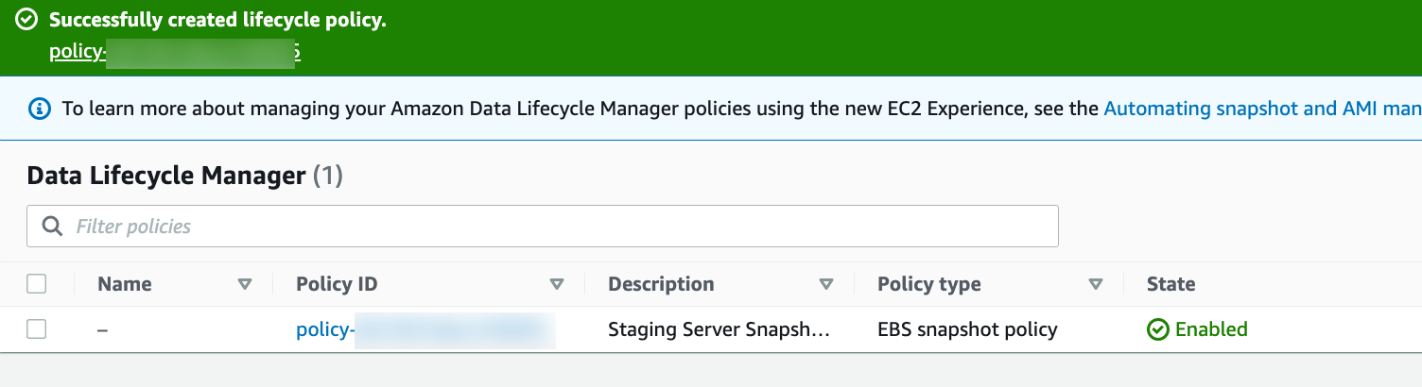Viewport: 1422px width, 387px height.
Task: Open Automating snapshot and AMI management link
Action: pos(1262,109)
